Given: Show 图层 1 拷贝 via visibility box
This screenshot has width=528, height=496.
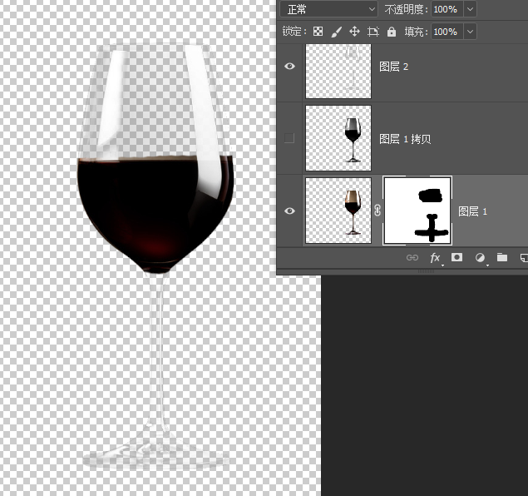Looking at the screenshot, I should point(289,138).
